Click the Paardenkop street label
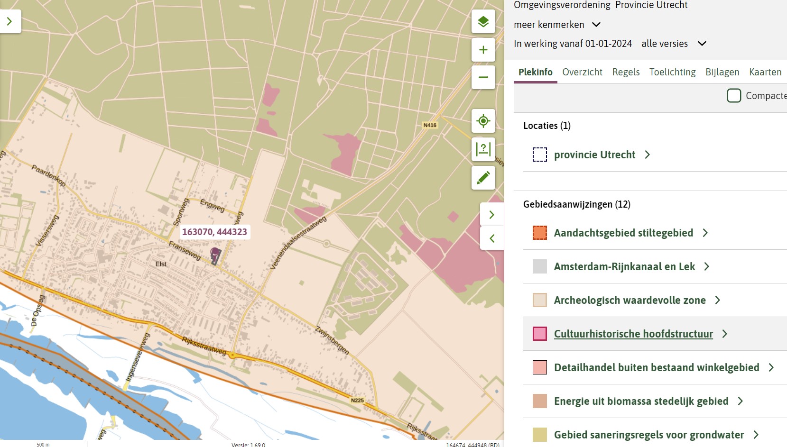787x447 pixels. click(49, 175)
